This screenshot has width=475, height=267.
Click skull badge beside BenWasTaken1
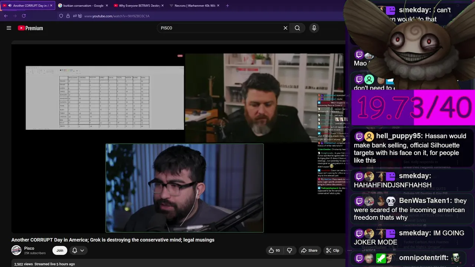391,201
